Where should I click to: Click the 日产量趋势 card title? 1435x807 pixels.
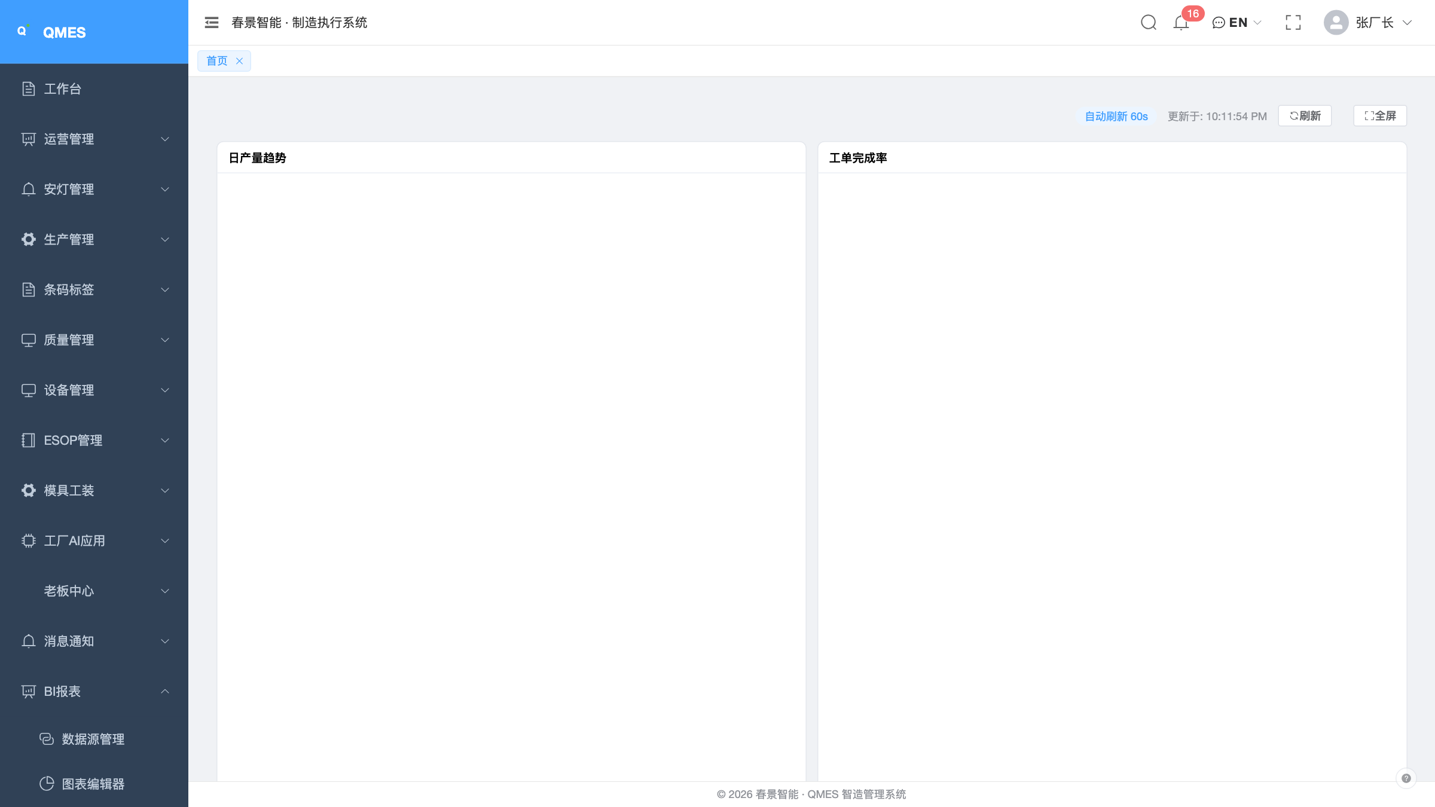[x=258, y=158]
